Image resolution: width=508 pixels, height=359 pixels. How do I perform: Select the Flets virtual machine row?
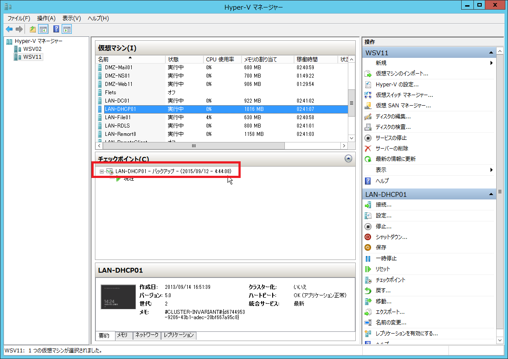coord(222,92)
